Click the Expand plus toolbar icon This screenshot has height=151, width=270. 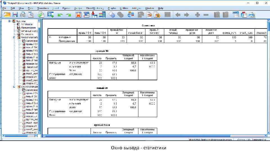pyautogui.click(x=197, y=15)
